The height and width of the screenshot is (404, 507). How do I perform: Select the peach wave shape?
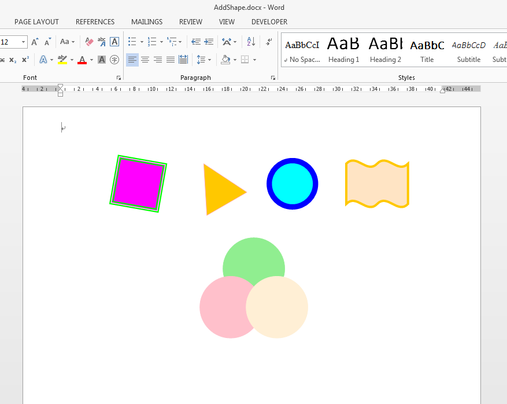click(377, 183)
